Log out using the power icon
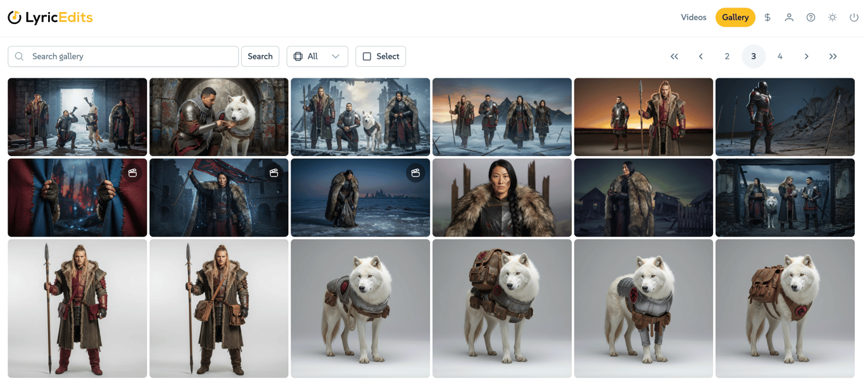865x380 pixels. (x=852, y=17)
